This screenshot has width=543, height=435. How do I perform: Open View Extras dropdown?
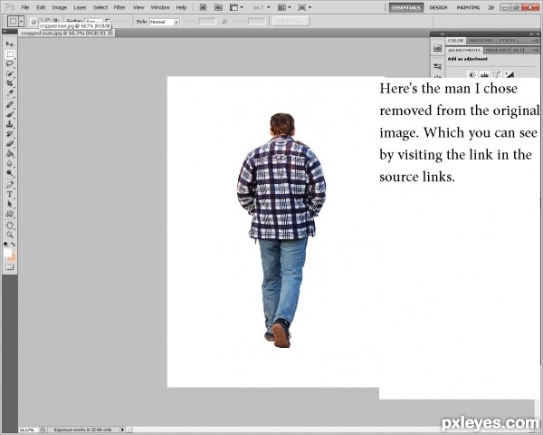[x=236, y=7]
